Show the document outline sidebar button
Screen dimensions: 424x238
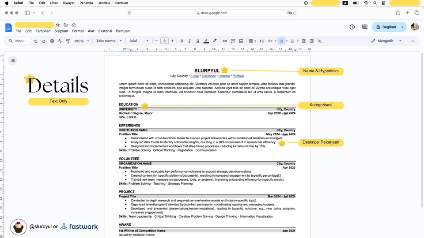(13, 60)
